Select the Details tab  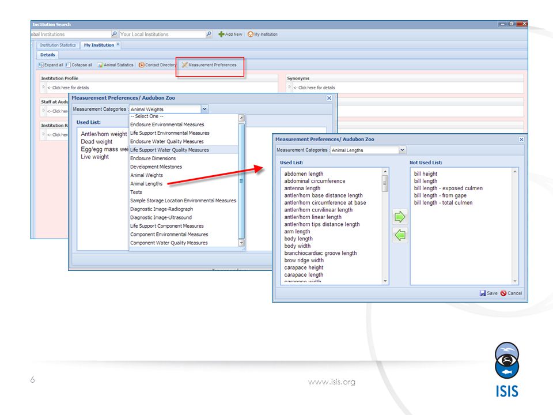click(x=48, y=55)
